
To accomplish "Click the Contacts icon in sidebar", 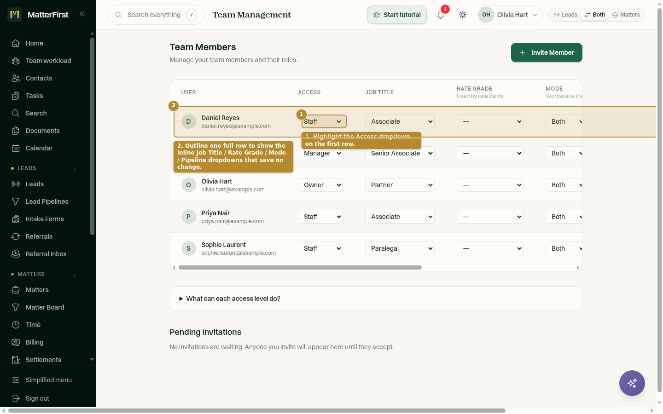I will [16, 78].
